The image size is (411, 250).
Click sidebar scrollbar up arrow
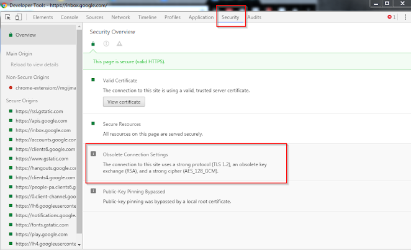coord(79,27)
